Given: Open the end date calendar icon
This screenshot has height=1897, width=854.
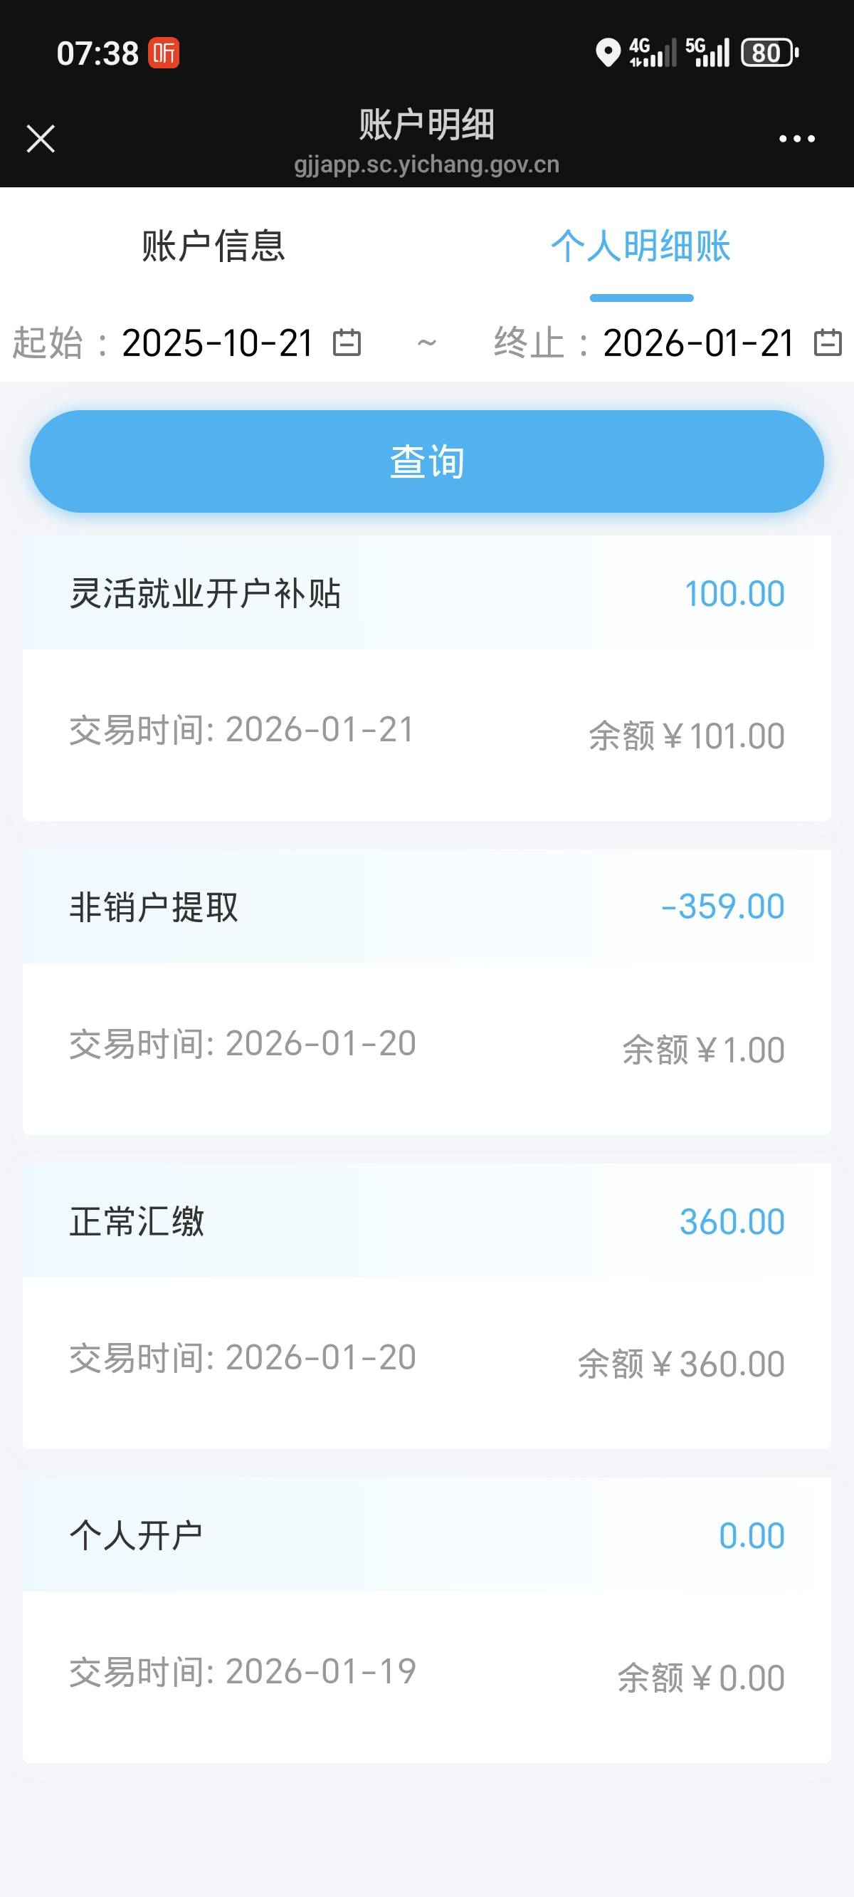Looking at the screenshot, I should click(828, 343).
